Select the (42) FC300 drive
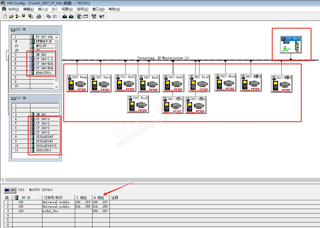The image size is (320, 228). click(x=173, y=105)
